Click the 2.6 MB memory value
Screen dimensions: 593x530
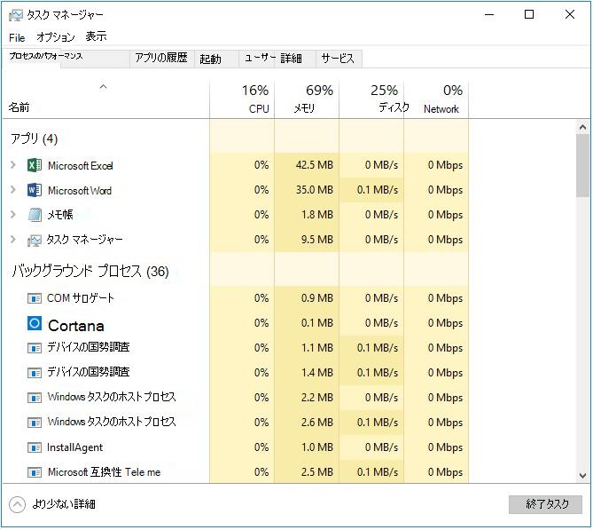317,423
